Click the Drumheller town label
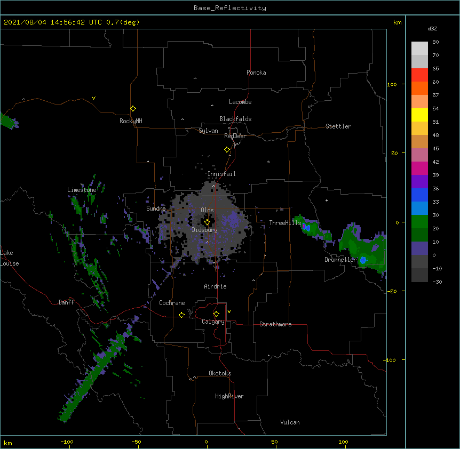Screen dimensions: 460x449 click(x=340, y=260)
